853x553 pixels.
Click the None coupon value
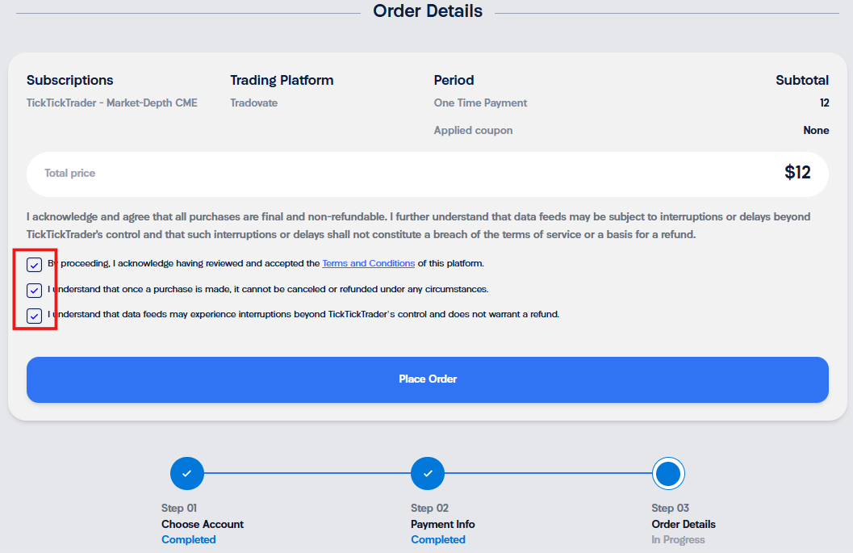tap(816, 130)
